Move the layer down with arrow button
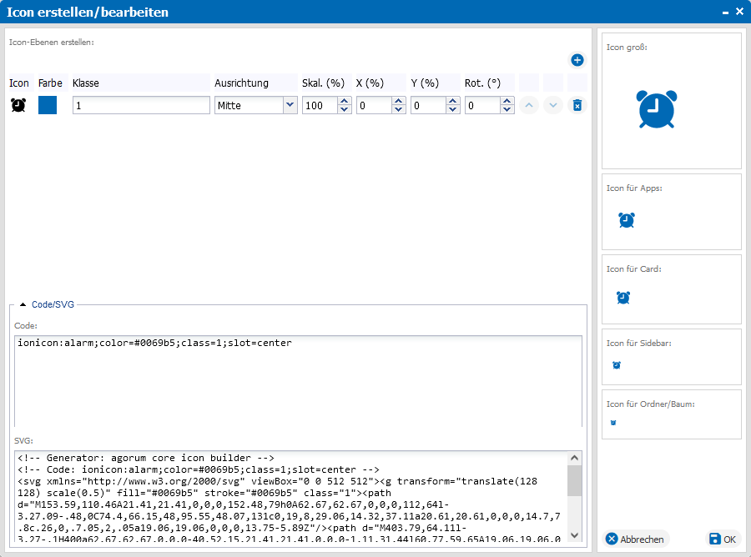Screen dimensions: 751x557 552,105
